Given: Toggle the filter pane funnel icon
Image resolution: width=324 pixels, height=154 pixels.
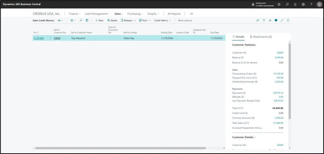Looking at the screenshot, I should point(264,20).
